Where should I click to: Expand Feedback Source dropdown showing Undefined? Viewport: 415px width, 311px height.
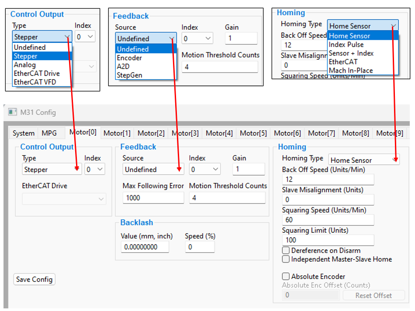click(x=153, y=169)
